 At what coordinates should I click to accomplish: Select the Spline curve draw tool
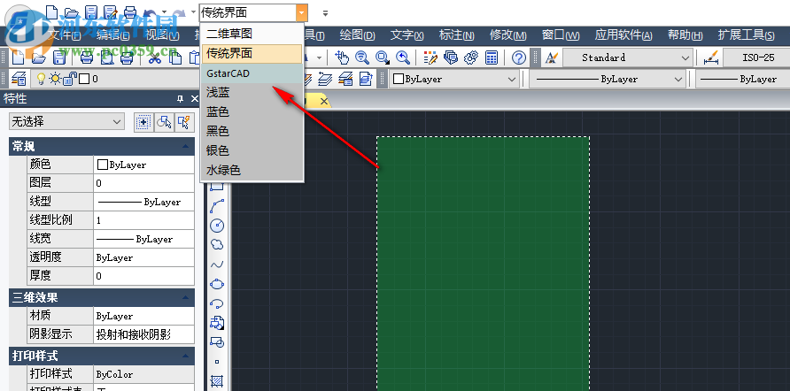click(x=217, y=264)
